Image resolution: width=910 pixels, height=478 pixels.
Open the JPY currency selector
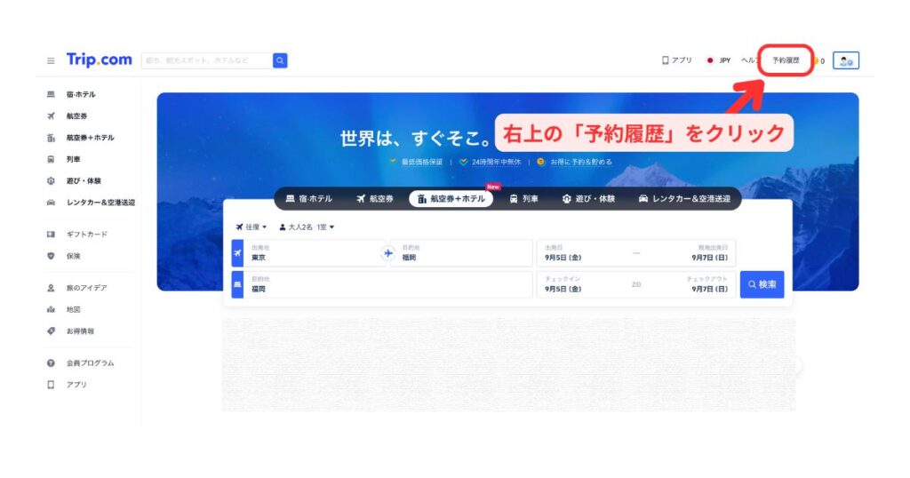[x=718, y=60]
